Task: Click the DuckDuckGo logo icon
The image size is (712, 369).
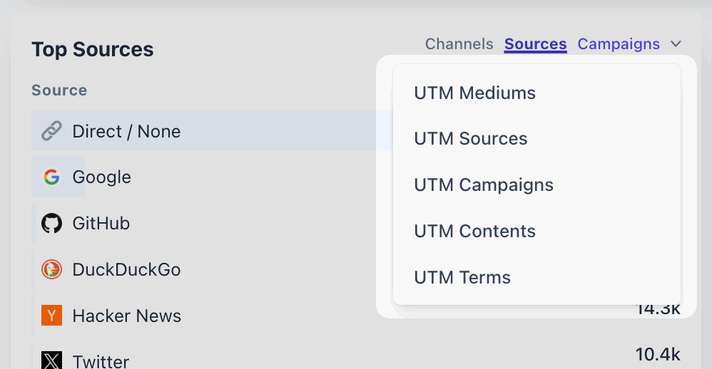Action: click(51, 270)
